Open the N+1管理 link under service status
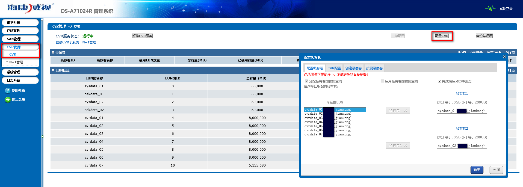This screenshot has width=523, height=187. pos(89,42)
